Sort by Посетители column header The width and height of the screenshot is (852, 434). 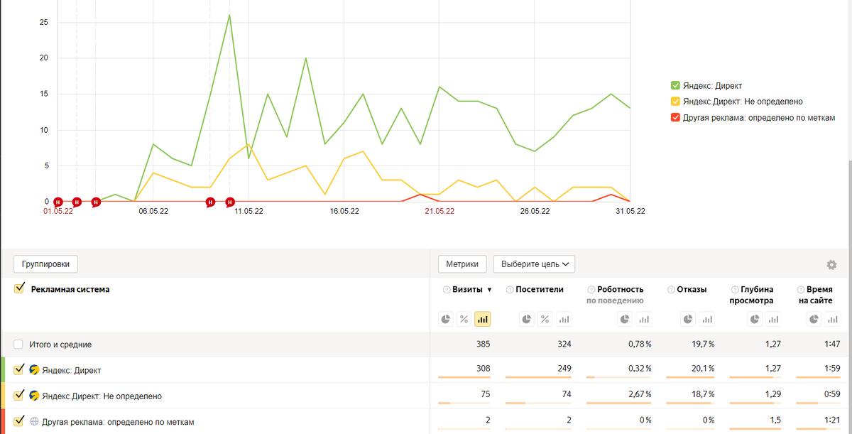tap(540, 290)
